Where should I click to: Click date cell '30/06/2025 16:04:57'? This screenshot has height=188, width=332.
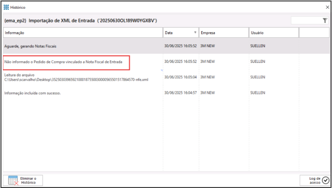(x=181, y=93)
